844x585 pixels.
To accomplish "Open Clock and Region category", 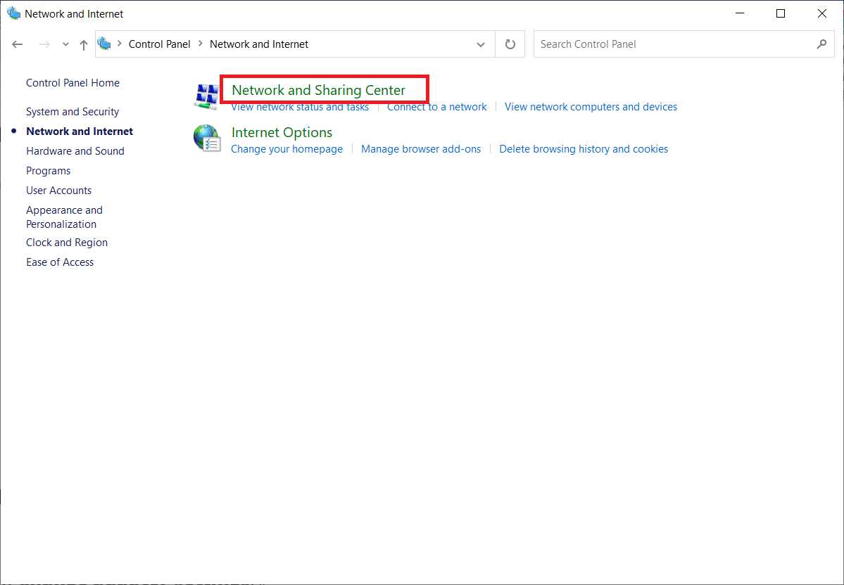I will click(67, 243).
